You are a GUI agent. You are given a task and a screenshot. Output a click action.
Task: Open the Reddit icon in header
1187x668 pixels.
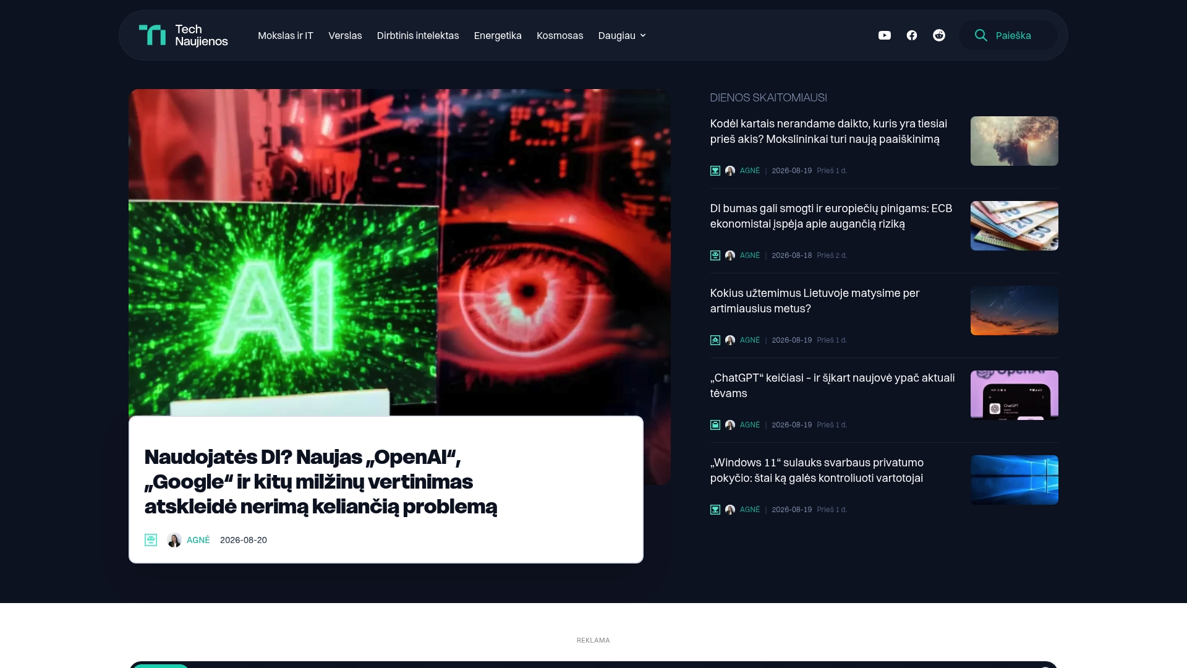pyautogui.click(x=939, y=35)
